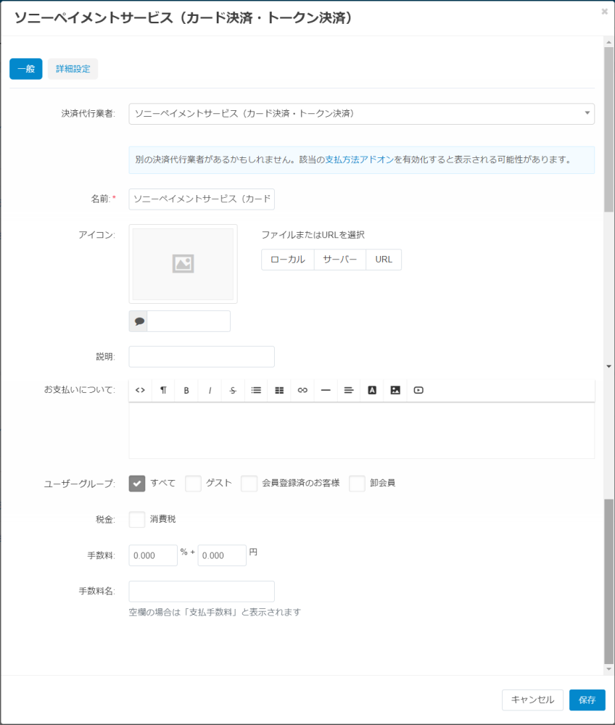Check the 会員登録済のお客様 checkbox

click(249, 484)
